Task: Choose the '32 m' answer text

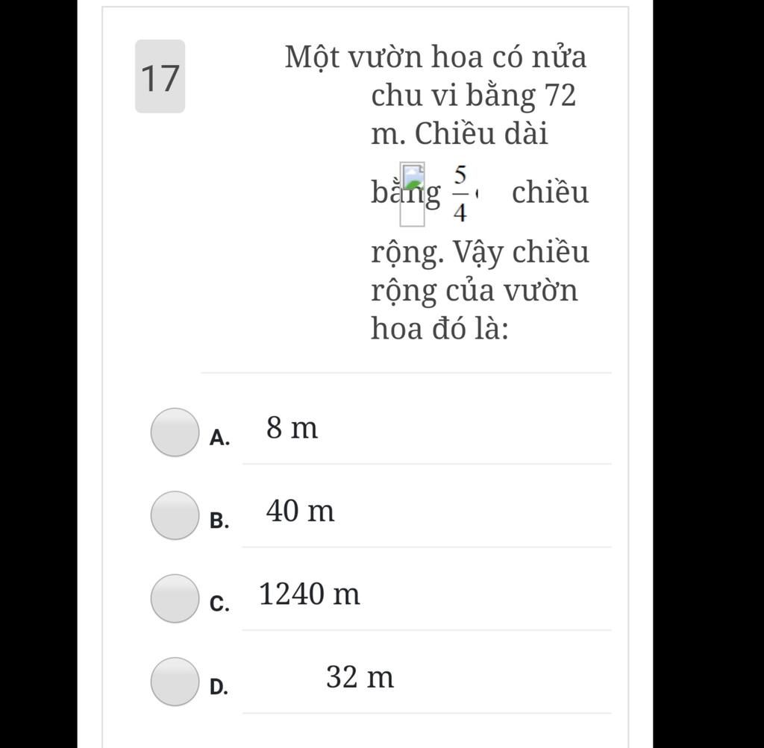Action: click(360, 677)
